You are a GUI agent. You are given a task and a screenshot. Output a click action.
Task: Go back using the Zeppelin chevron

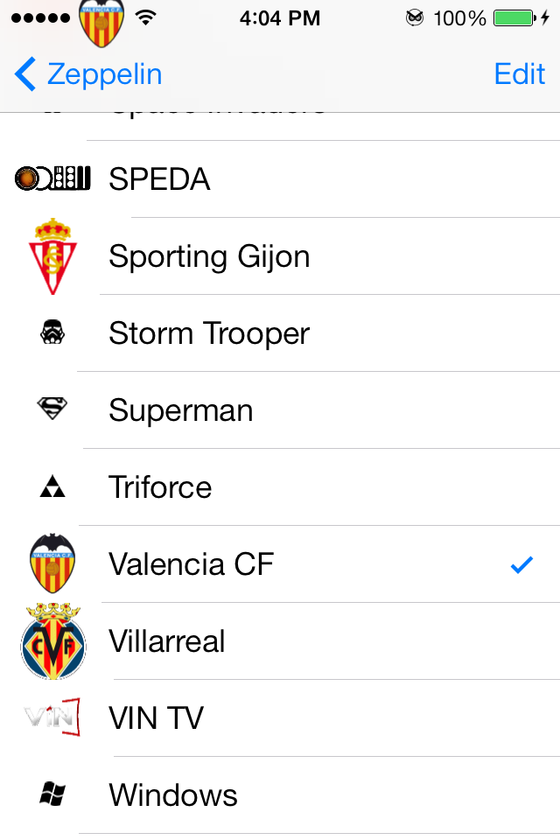[25, 73]
